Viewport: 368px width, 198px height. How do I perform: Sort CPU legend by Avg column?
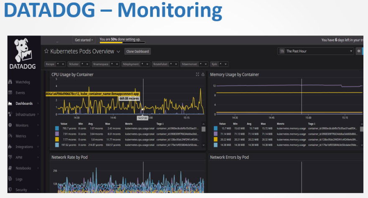[x=90, y=124]
